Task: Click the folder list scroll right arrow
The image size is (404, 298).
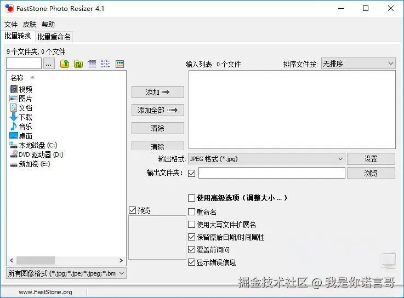Action: [x=121, y=260]
